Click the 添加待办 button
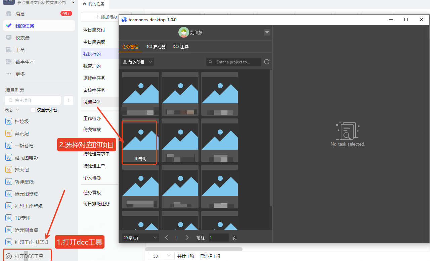This screenshot has height=261, width=430. [x=106, y=17]
